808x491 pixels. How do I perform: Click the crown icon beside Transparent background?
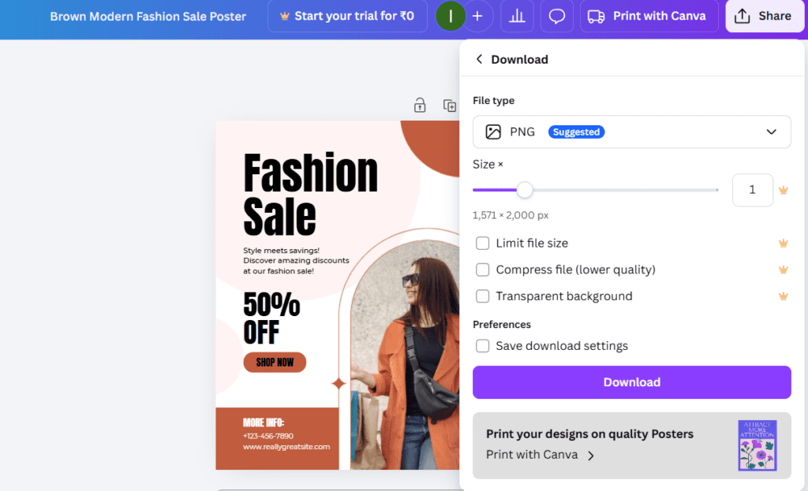click(x=783, y=296)
